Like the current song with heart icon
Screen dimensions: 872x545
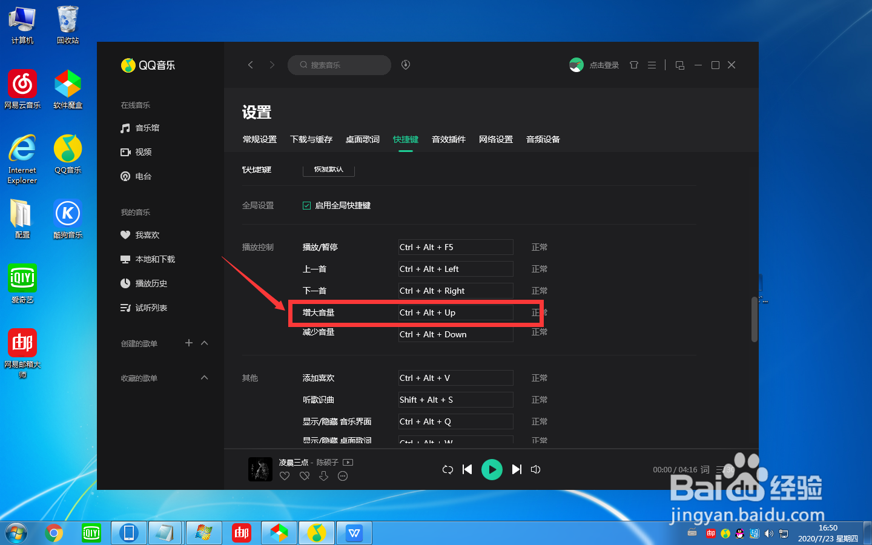click(285, 476)
